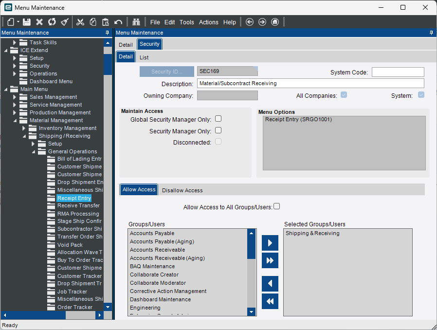Screen dimensions: 437x330
Task: Select BAQ Maintenance in Groups/Users list
Action: (187, 266)
